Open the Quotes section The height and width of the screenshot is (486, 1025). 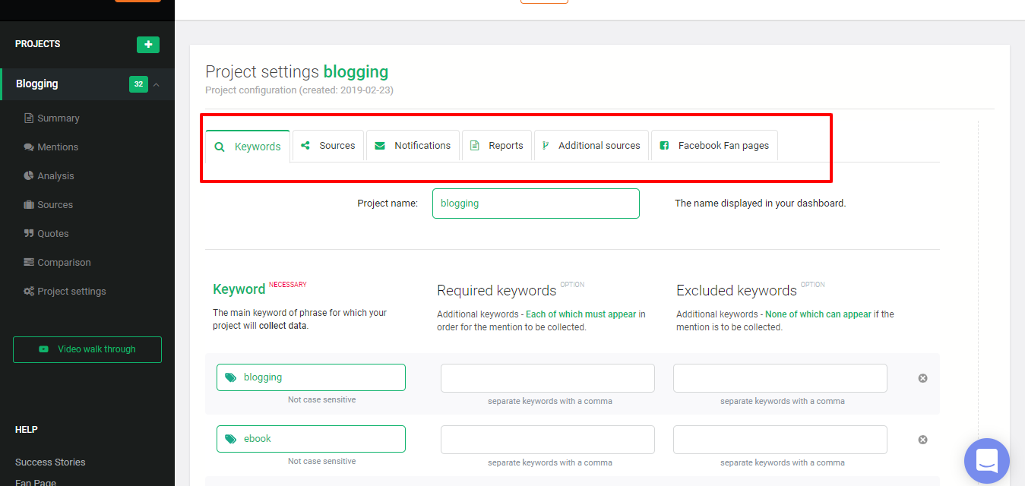52,234
